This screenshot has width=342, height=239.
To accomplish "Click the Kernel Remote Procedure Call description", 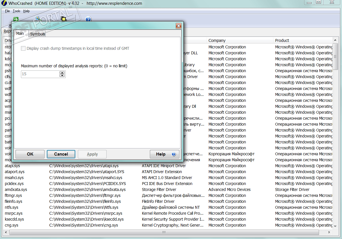I will coord(173,213).
